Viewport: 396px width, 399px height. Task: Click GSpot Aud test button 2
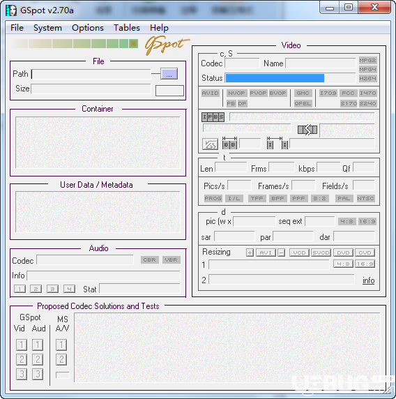(x=38, y=359)
